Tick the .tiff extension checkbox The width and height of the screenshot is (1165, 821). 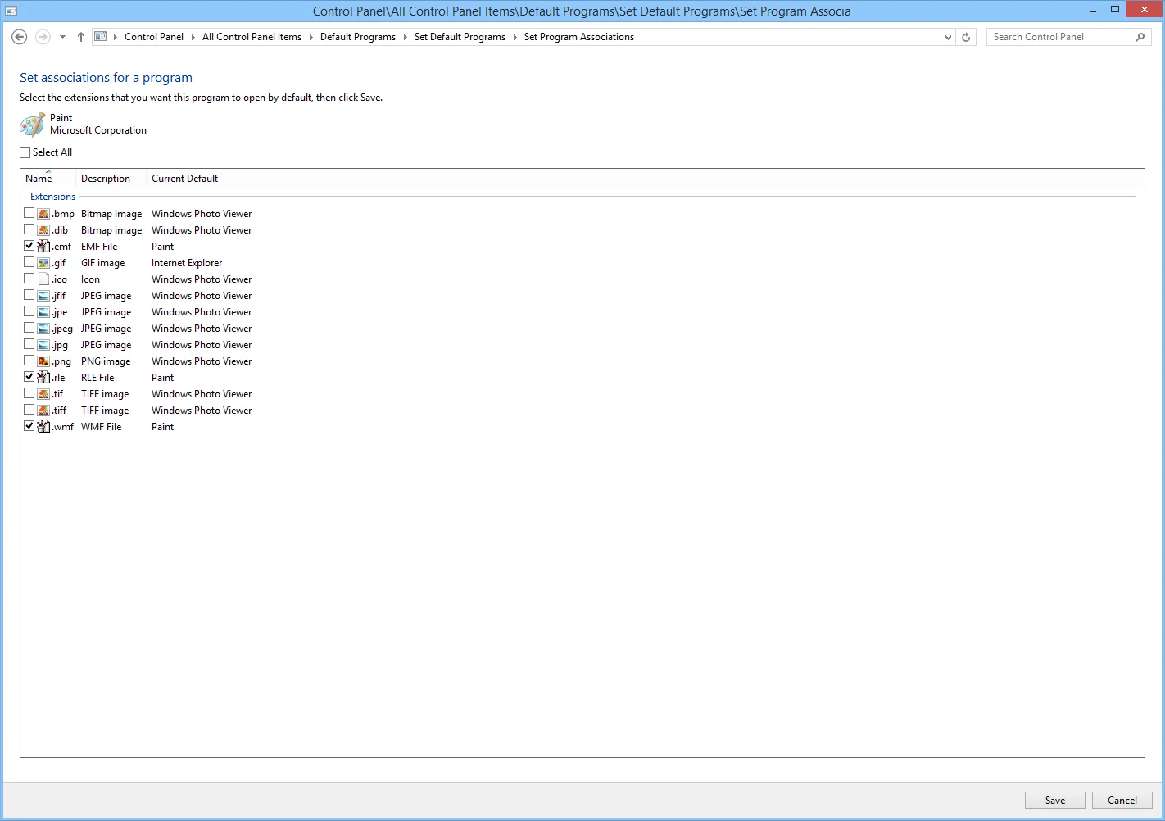pos(29,410)
